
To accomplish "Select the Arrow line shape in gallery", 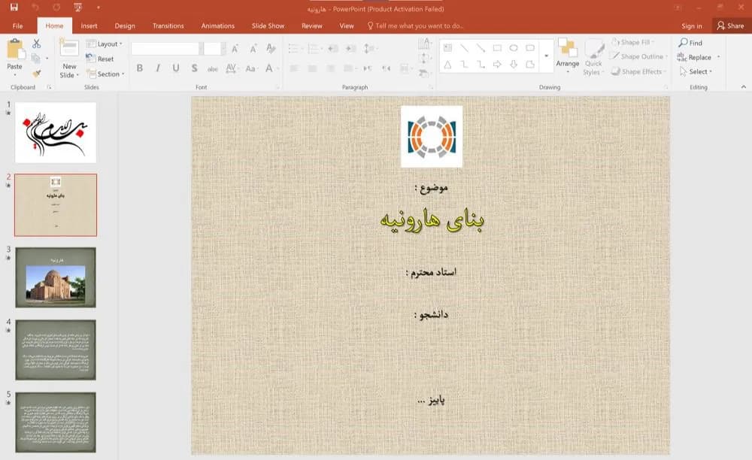I will (481, 48).
